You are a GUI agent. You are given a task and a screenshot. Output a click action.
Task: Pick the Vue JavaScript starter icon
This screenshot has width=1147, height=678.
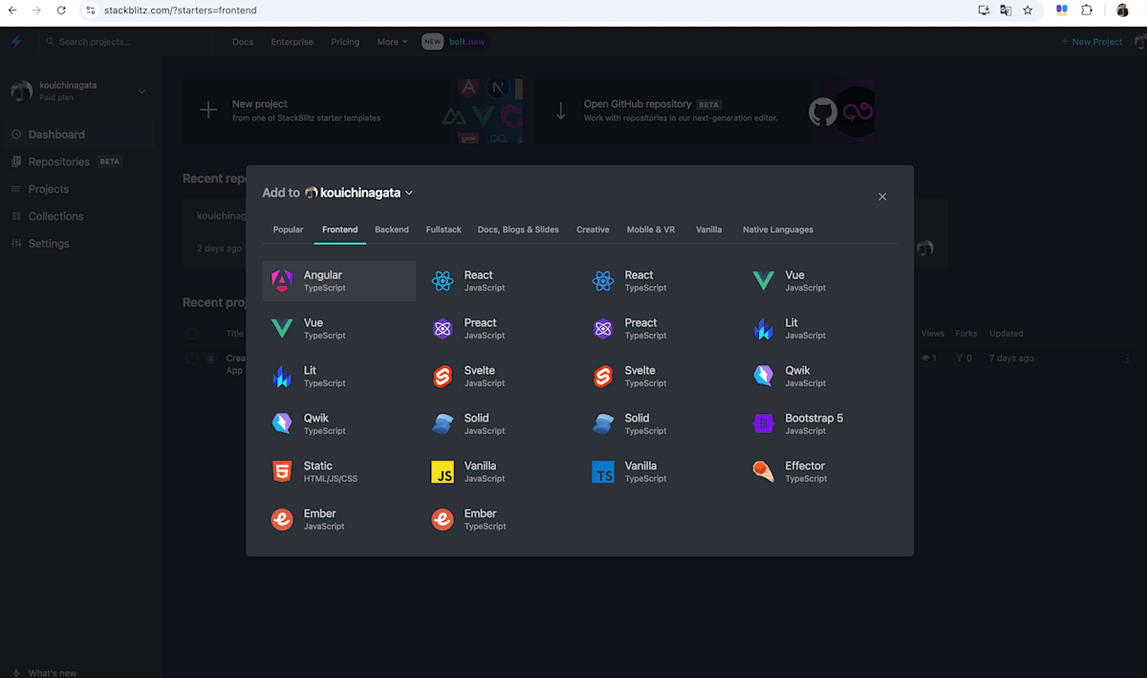[764, 280]
